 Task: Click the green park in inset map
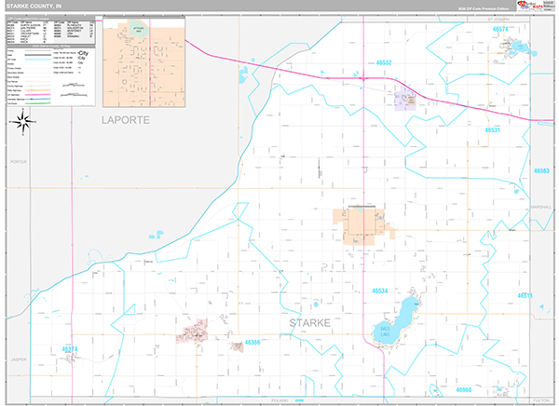pos(139,29)
